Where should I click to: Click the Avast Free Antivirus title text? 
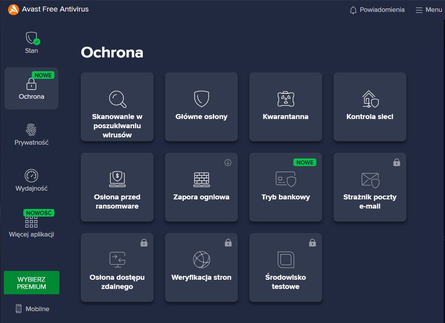click(56, 9)
